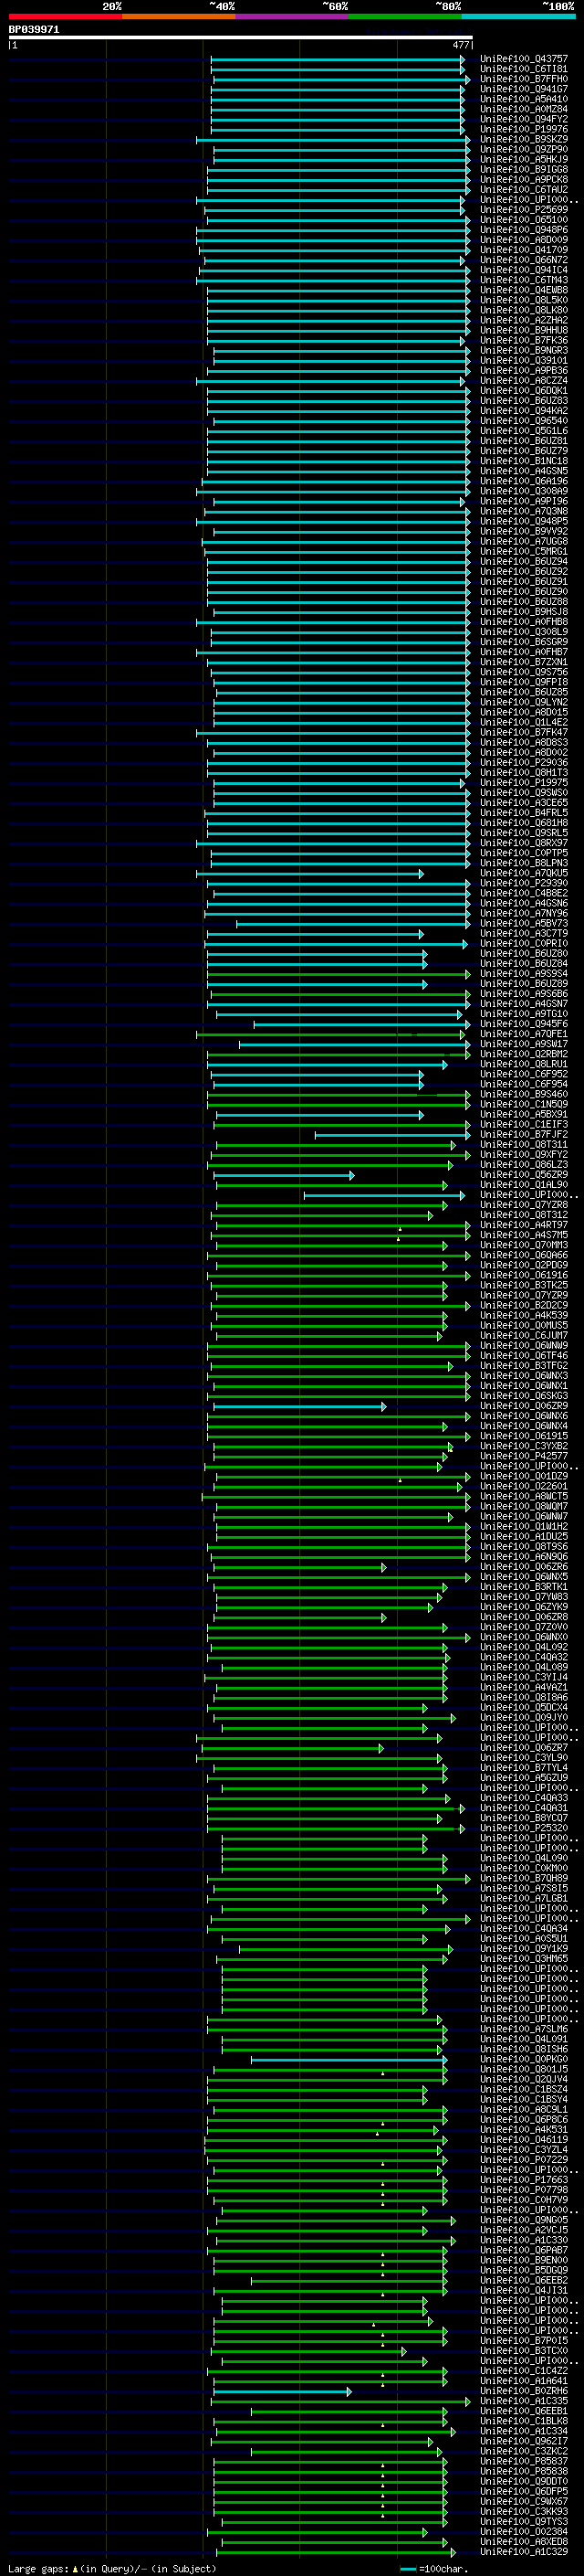Select the UniRef100_A9S6B6 label
The height and width of the screenshot is (2576, 584).
click(524, 994)
